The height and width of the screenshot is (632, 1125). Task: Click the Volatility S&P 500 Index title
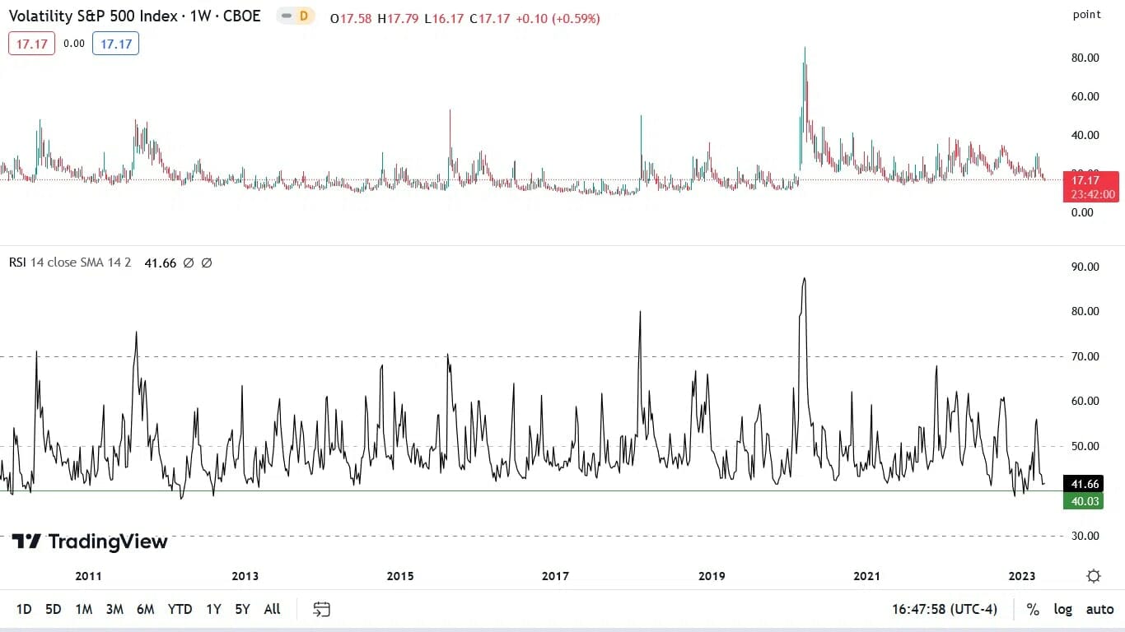[134, 16]
